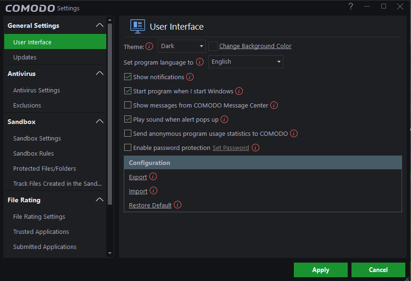Click info icon beside program language label
This screenshot has width=411, height=281.
click(199, 62)
